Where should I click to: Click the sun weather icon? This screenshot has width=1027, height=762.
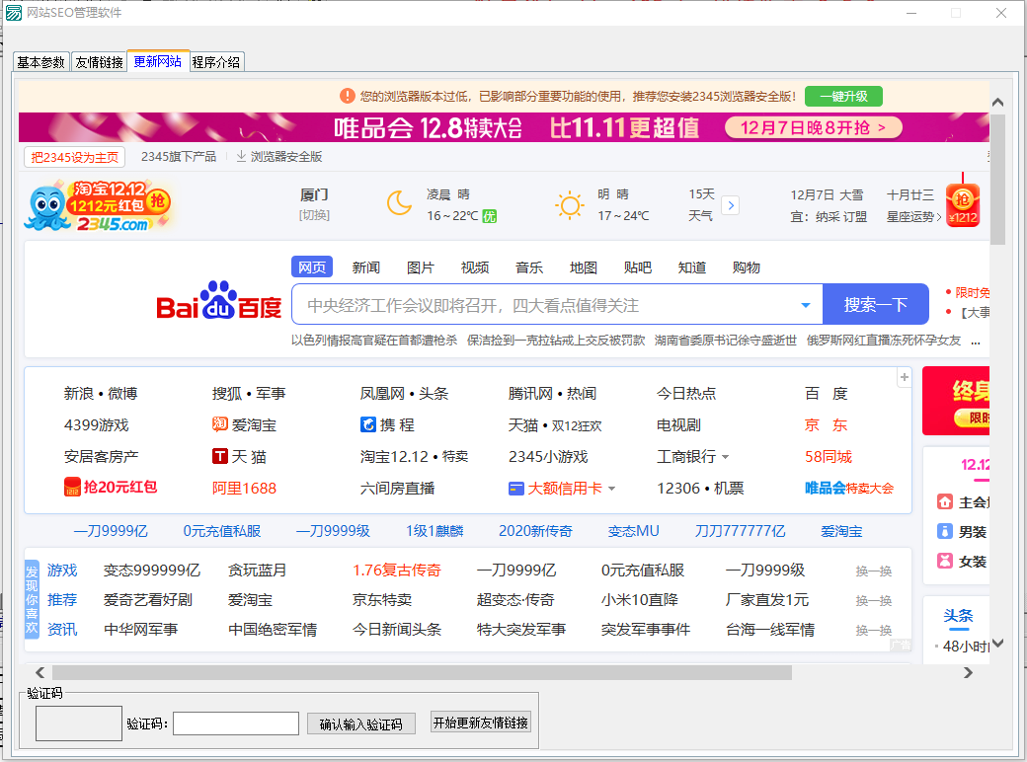(570, 205)
